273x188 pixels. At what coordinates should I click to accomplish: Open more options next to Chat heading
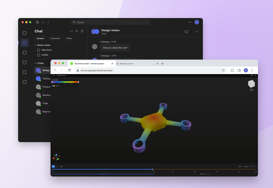[x=71, y=31]
